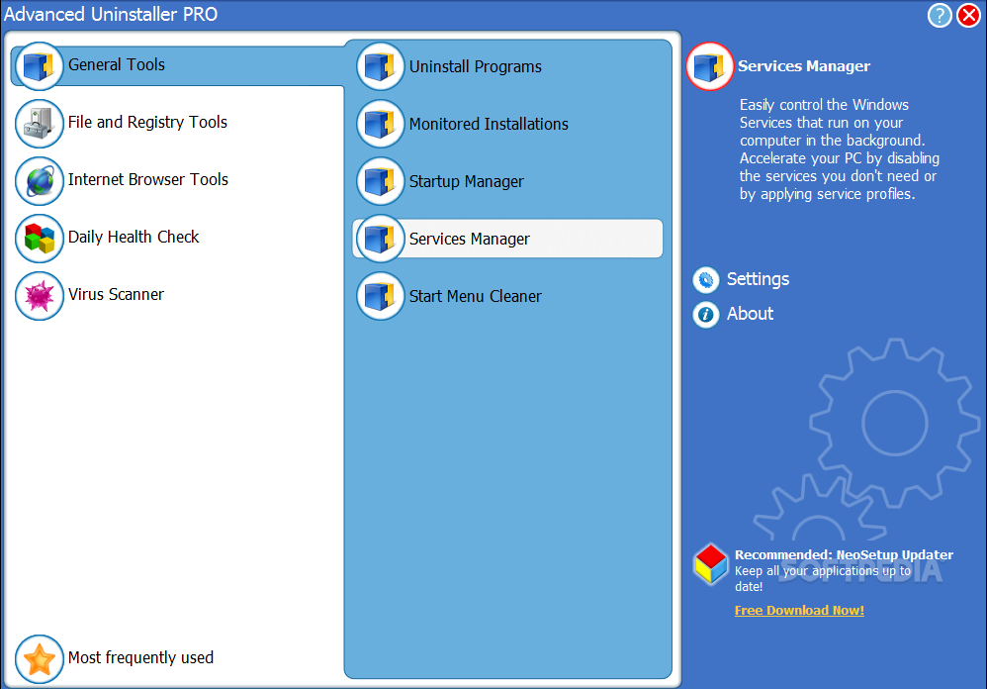The image size is (987, 689).
Task: Open Monitored Installations label
Action: coord(489,124)
